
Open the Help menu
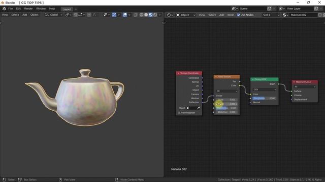point(52,9)
